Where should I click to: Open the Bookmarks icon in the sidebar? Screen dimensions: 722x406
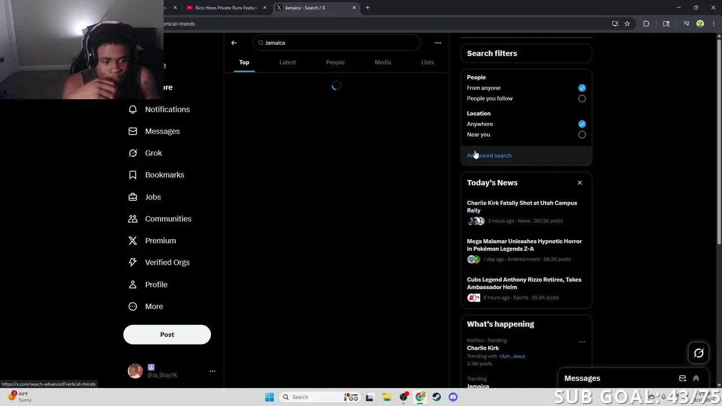pos(133,175)
